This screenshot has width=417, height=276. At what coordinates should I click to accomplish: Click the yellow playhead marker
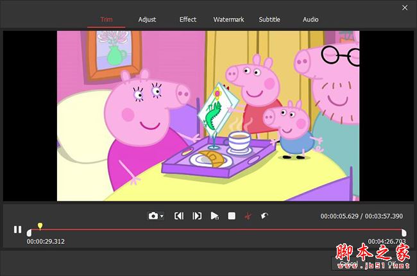40,226
